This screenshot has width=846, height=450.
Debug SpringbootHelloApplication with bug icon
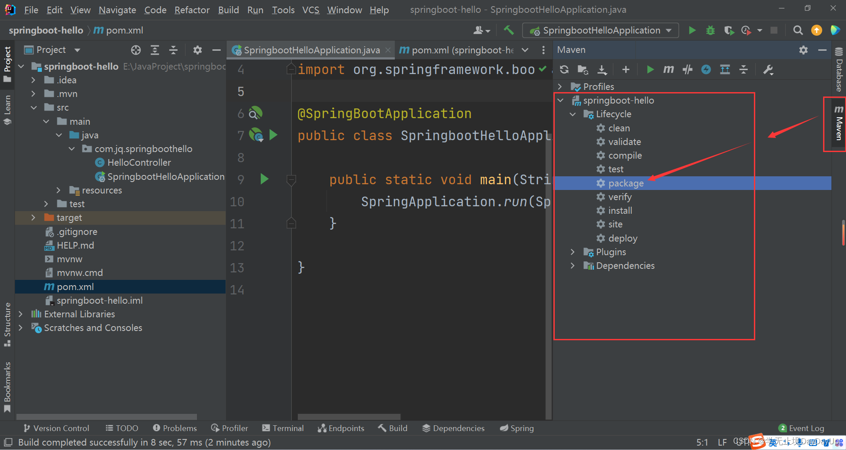(710, 30)
